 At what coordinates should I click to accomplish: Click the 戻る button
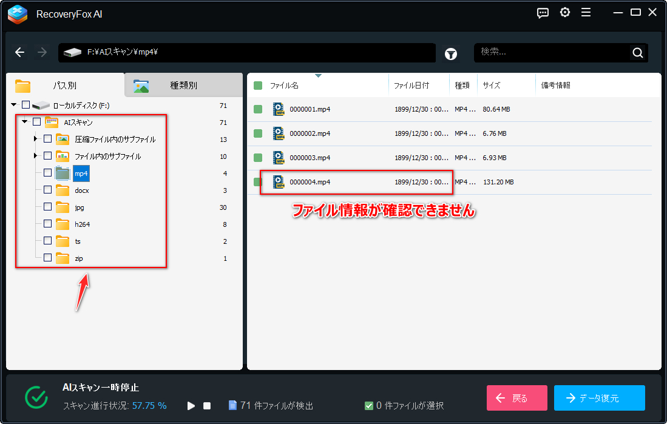click(517, 398)
